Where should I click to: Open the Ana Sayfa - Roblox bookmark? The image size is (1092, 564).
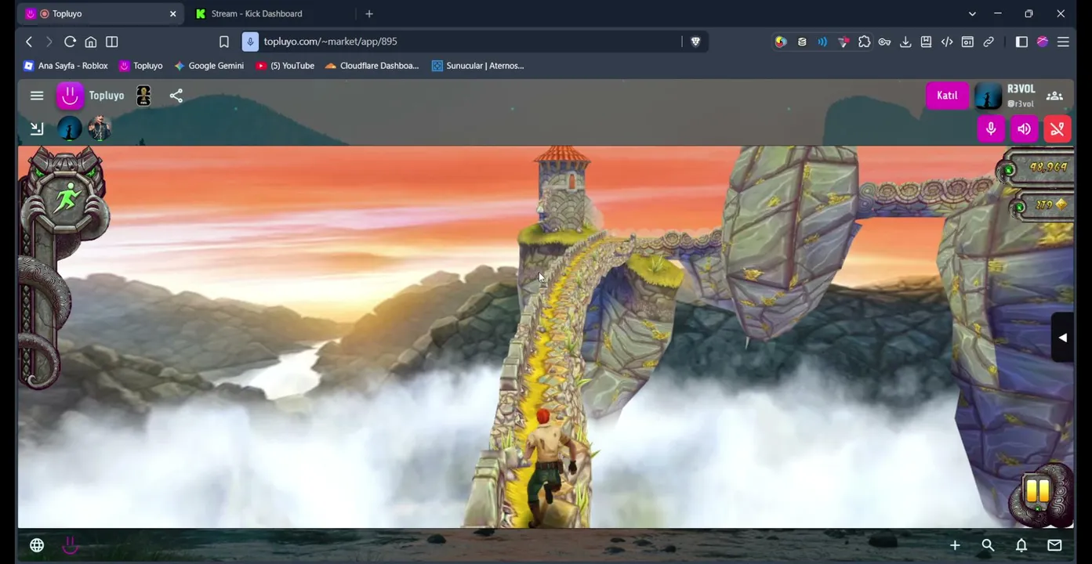tap(66, 66)
